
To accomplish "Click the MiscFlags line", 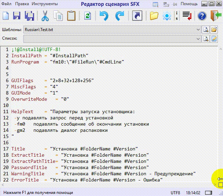I will pyautogui.click(x=34, y=87).
